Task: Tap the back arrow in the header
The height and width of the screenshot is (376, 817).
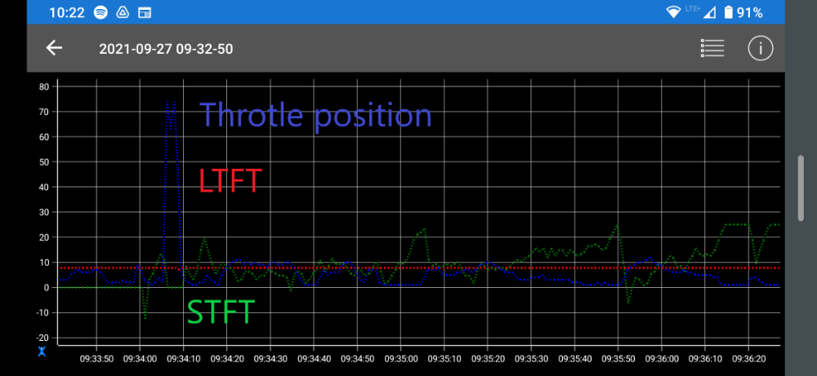Action: coord(54,48)
